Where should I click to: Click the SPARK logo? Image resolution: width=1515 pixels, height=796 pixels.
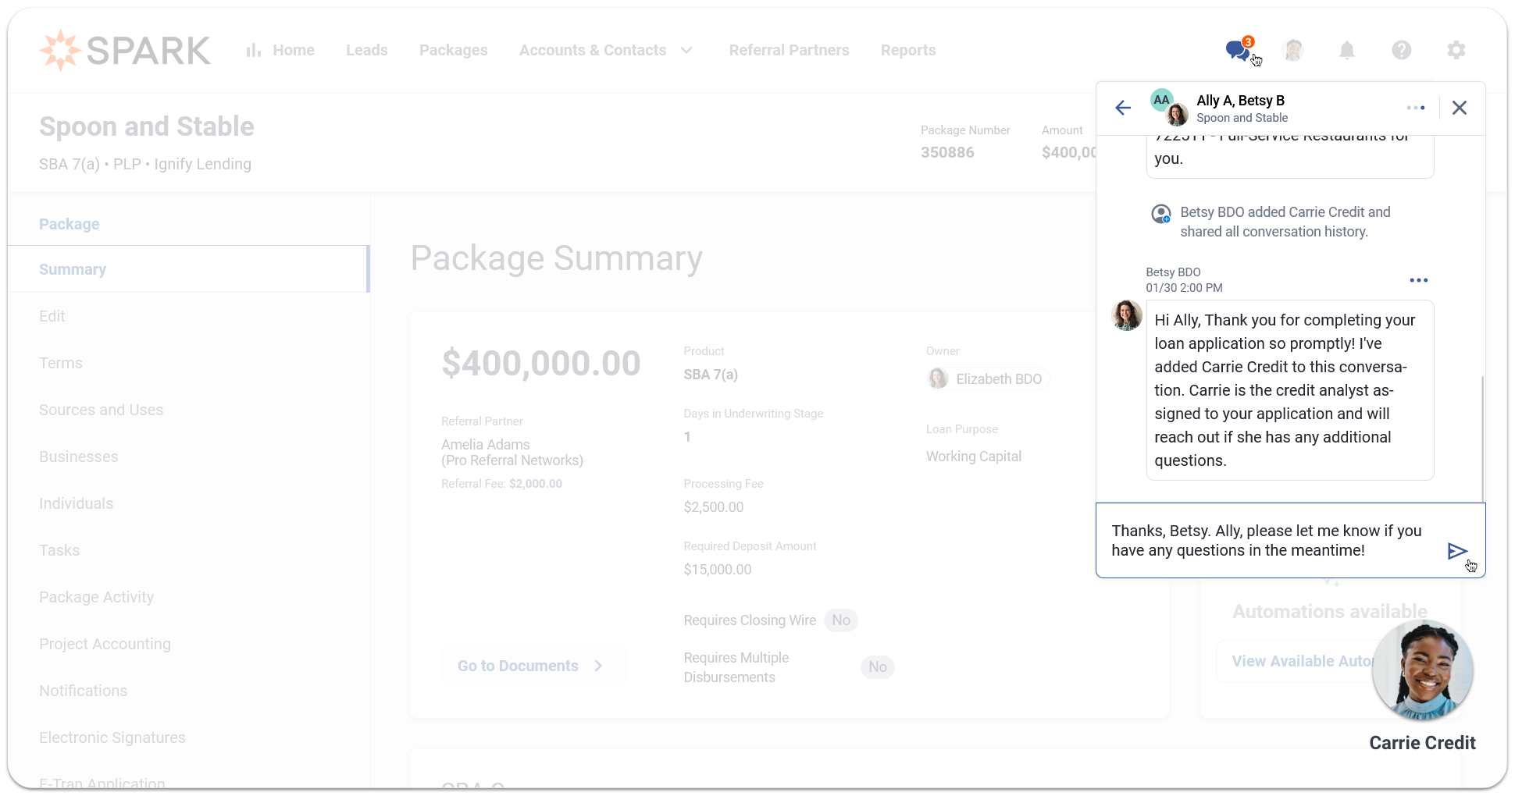tap(125, 50)
